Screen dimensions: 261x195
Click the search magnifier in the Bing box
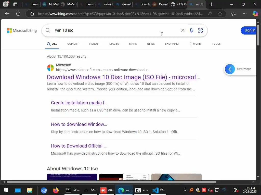point(48,30)
